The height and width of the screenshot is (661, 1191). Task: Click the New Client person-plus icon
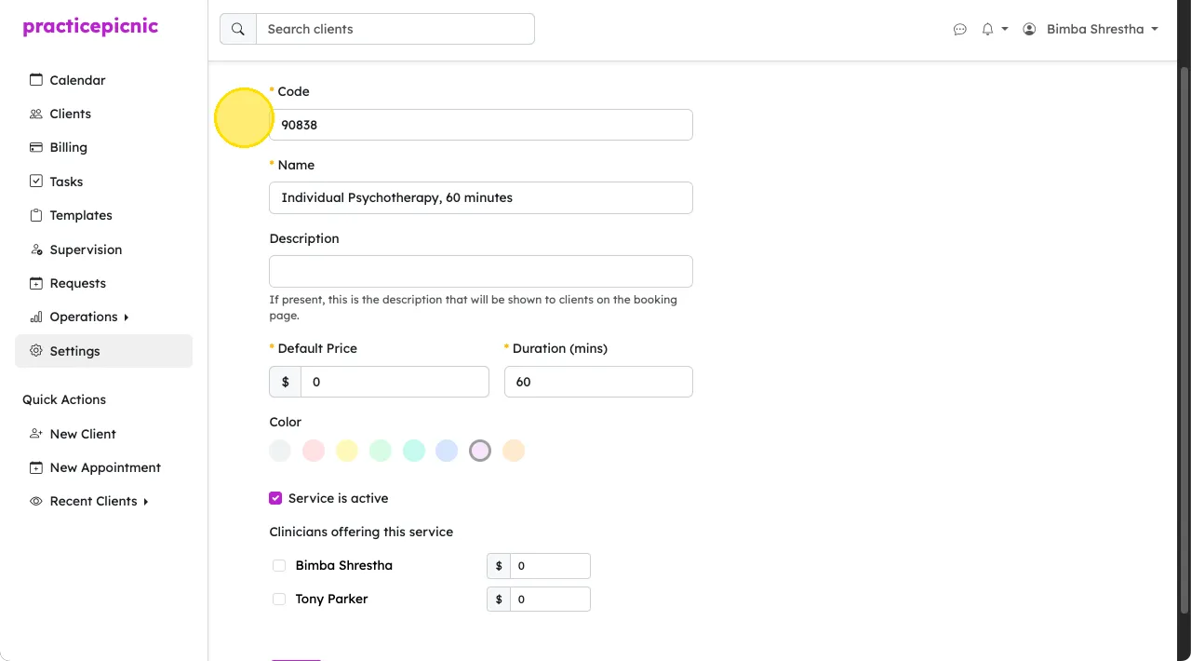36,434
